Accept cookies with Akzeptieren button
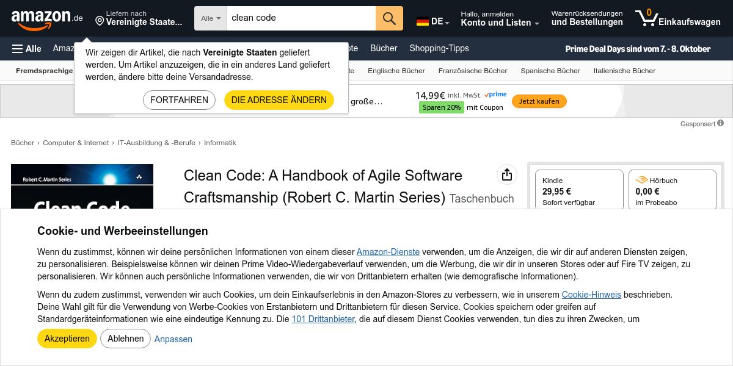Screen dimensions: 733x366 67,339
